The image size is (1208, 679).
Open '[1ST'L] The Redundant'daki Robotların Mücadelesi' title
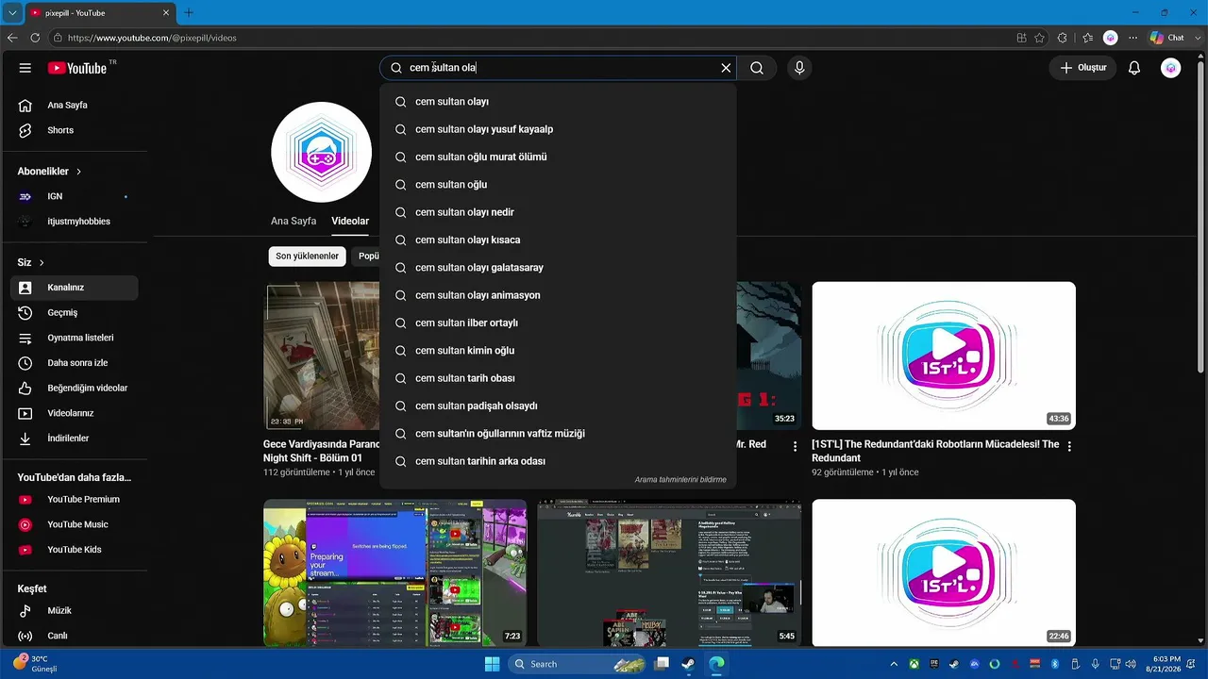click(935, 451)
